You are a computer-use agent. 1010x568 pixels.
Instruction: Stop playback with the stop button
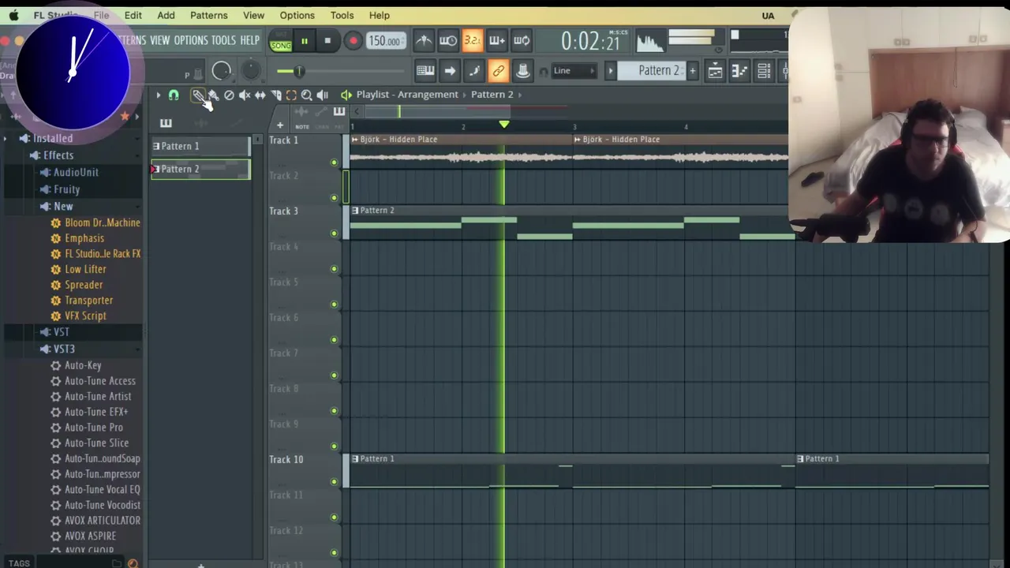click(x=327, y=41)
